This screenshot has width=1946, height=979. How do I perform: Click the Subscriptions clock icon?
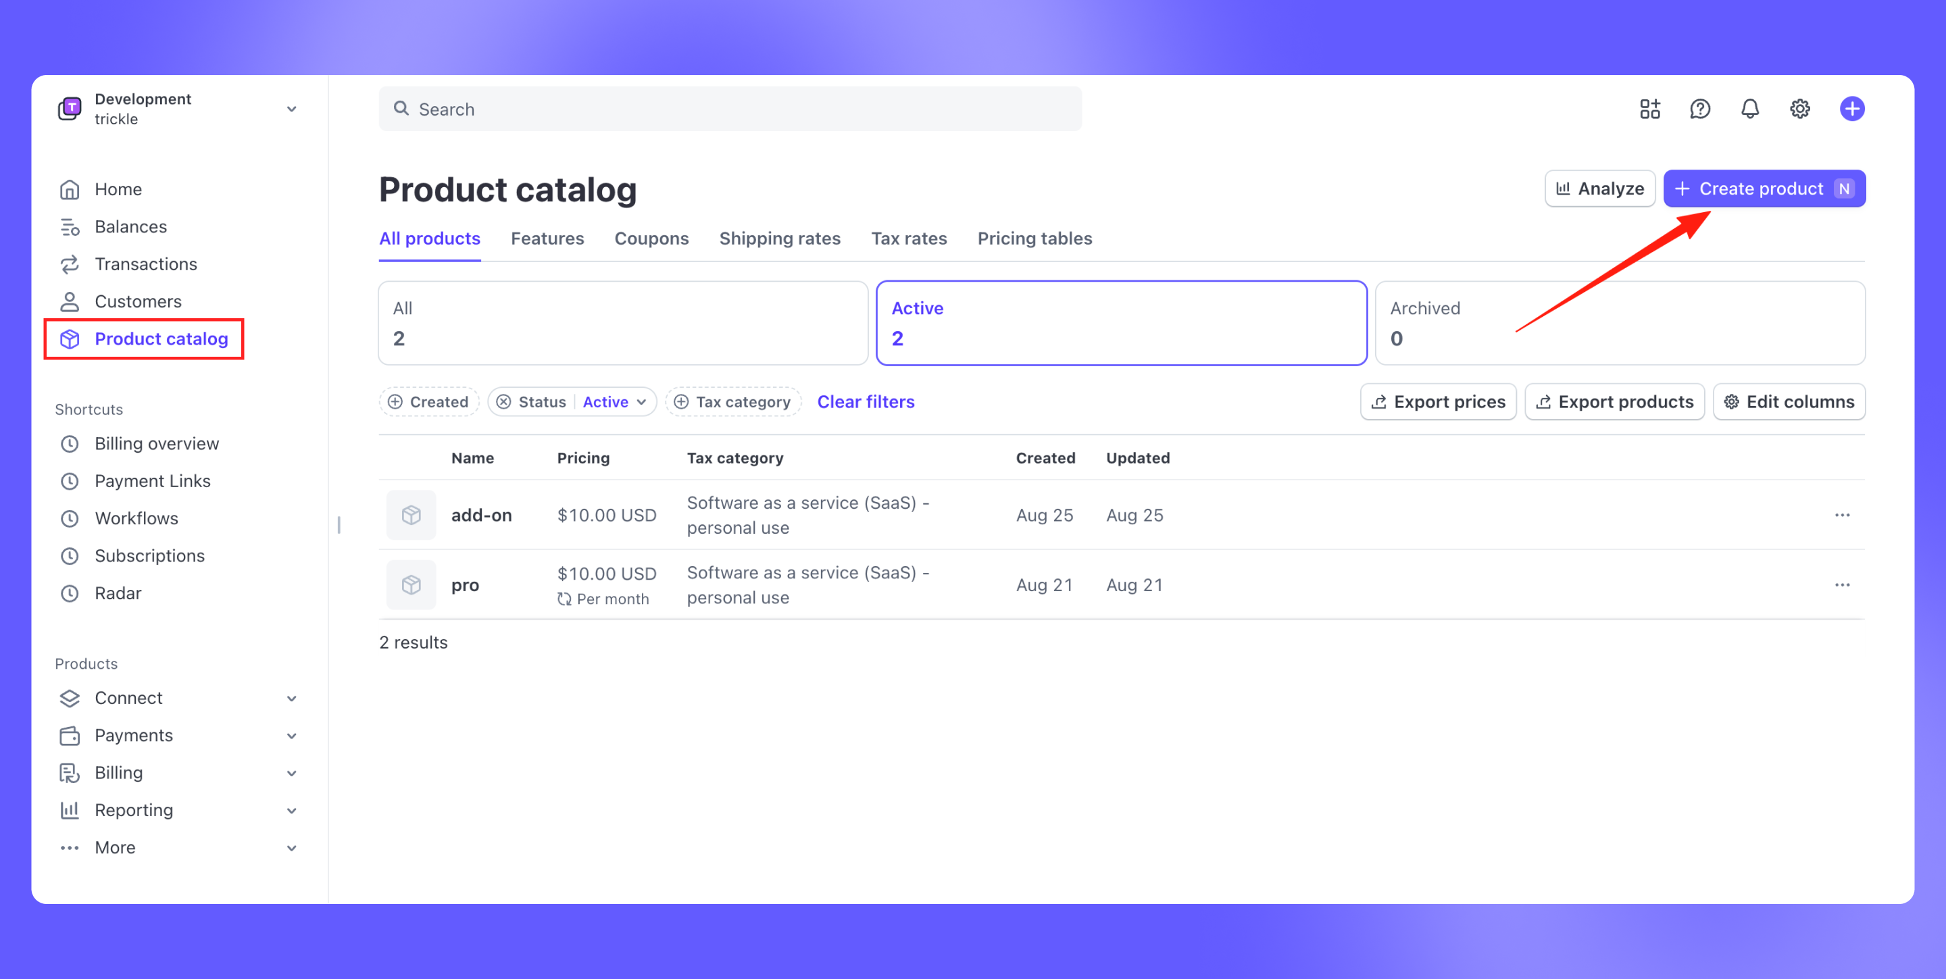click(70, 556)
